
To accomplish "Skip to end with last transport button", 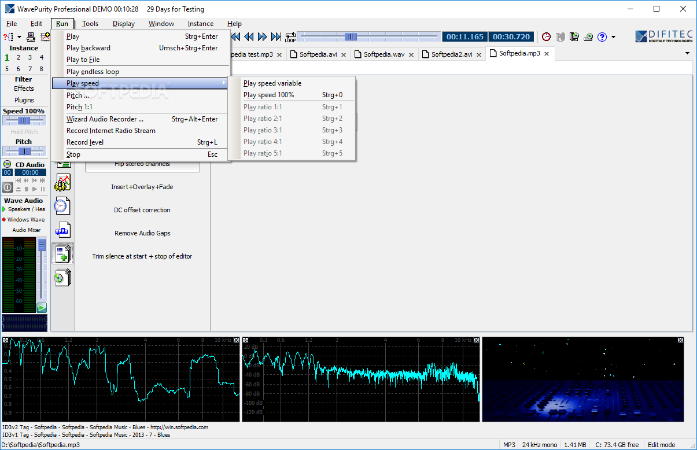I will (276, 36).
